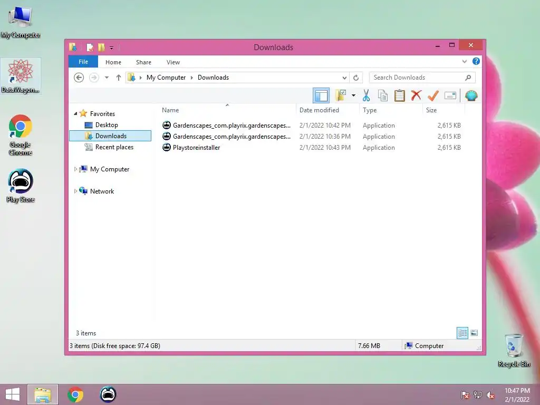Go back with the Back arrow button

(79, 78)
